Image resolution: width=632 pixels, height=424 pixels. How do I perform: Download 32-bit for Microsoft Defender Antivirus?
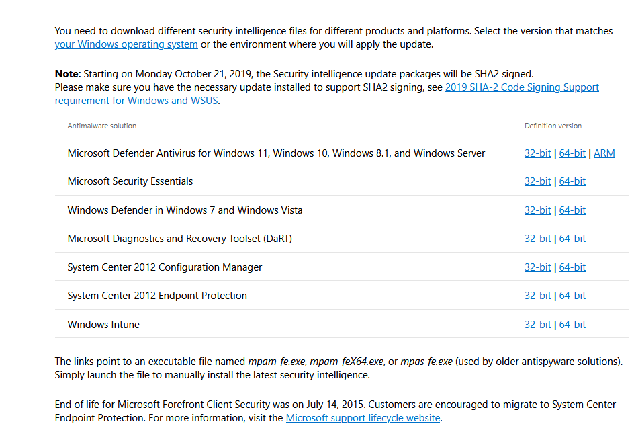537,153
